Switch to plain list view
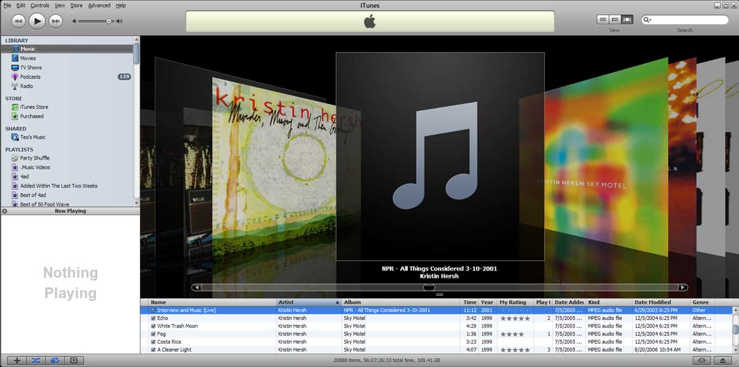 [603, 19]
